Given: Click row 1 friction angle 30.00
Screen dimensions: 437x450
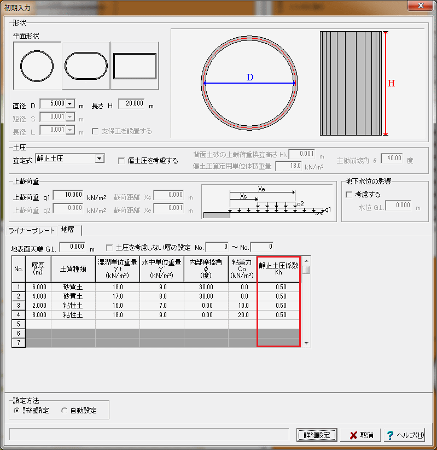Looking at the screenshot, I should (x=206, y=287).
